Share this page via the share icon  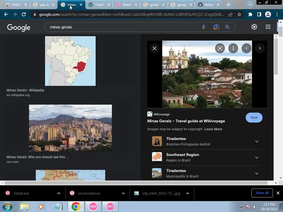coord(230,14)
